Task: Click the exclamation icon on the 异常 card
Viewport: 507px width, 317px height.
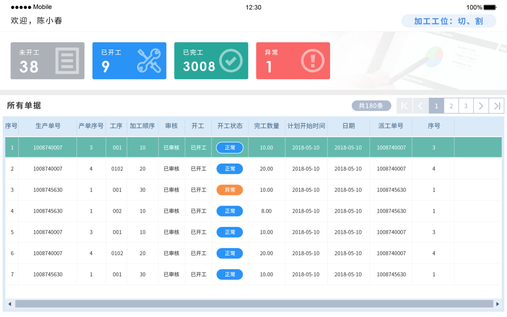Action: [x=312, y=60]
